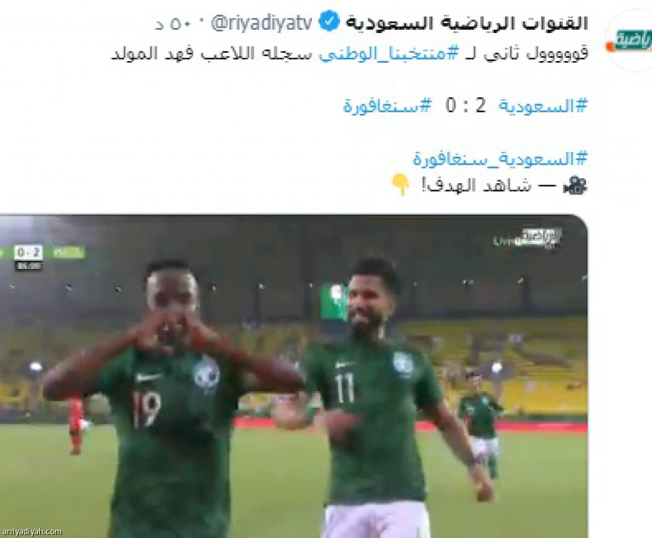The width and height of the screenshot is (652, 538).
Task: Open the #سنغافورة hashtag
Action: [387, 106]
